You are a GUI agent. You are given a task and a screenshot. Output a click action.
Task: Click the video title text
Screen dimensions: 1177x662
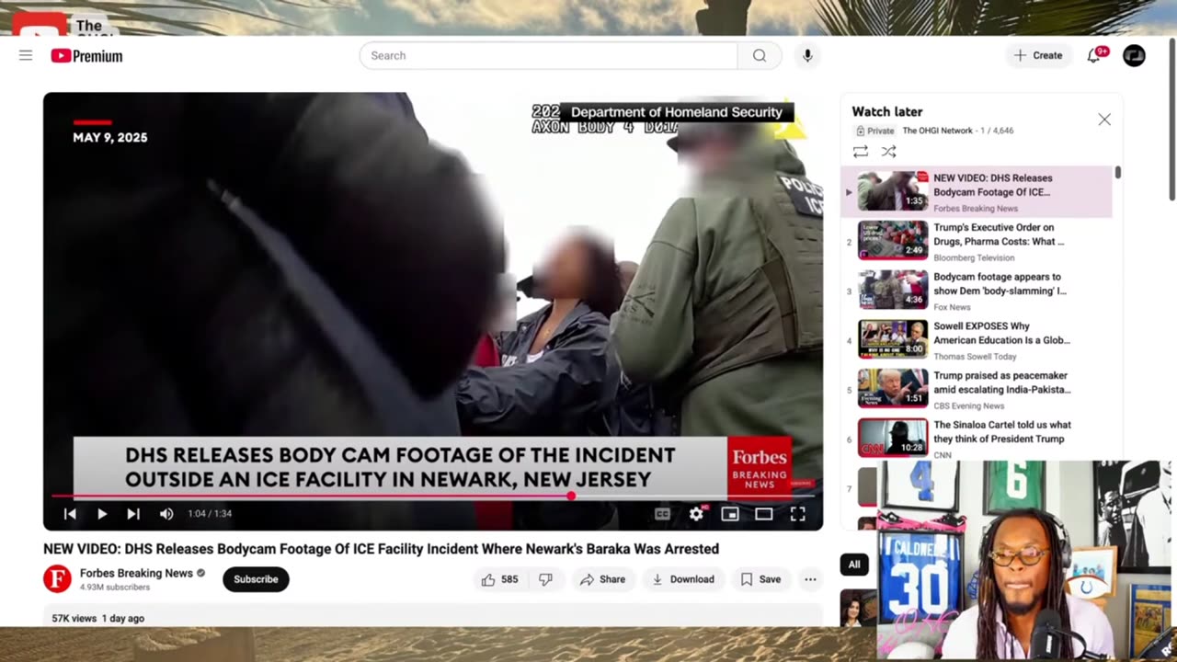[381, 549]
